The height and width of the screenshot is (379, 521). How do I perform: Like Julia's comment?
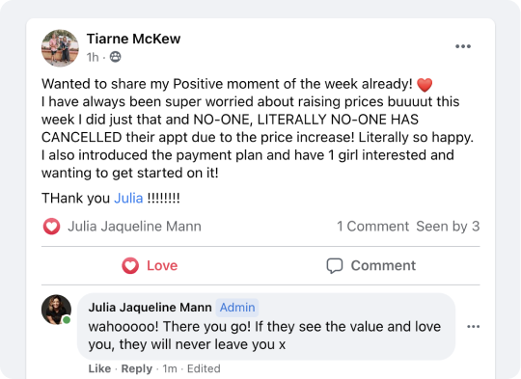99,368
